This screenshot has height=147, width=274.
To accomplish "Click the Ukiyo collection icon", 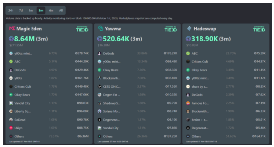I will pyautogui.click(x=11, y=128).
